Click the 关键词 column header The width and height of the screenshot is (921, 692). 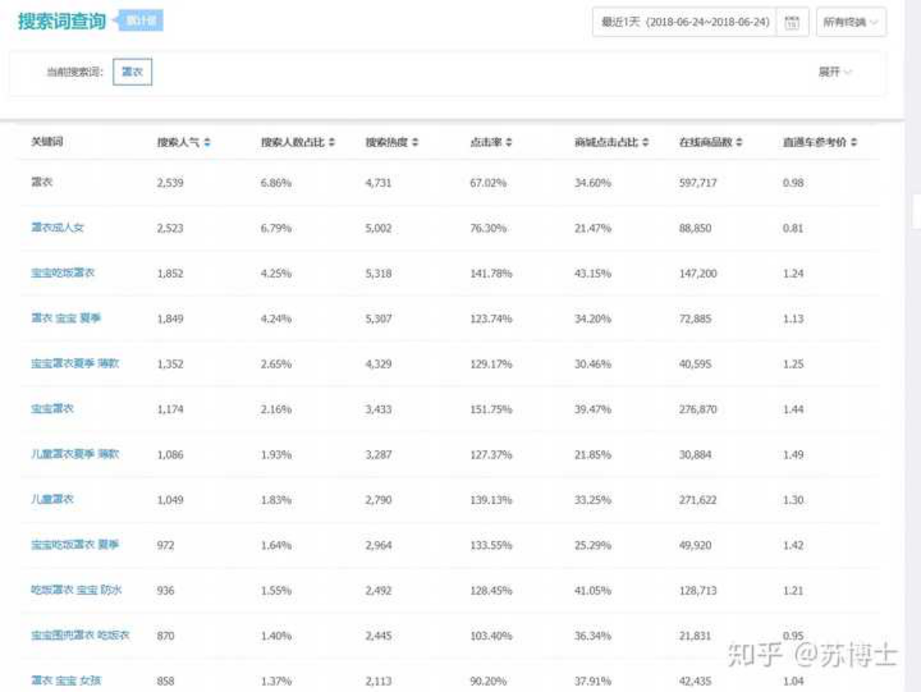coord(47,141)
